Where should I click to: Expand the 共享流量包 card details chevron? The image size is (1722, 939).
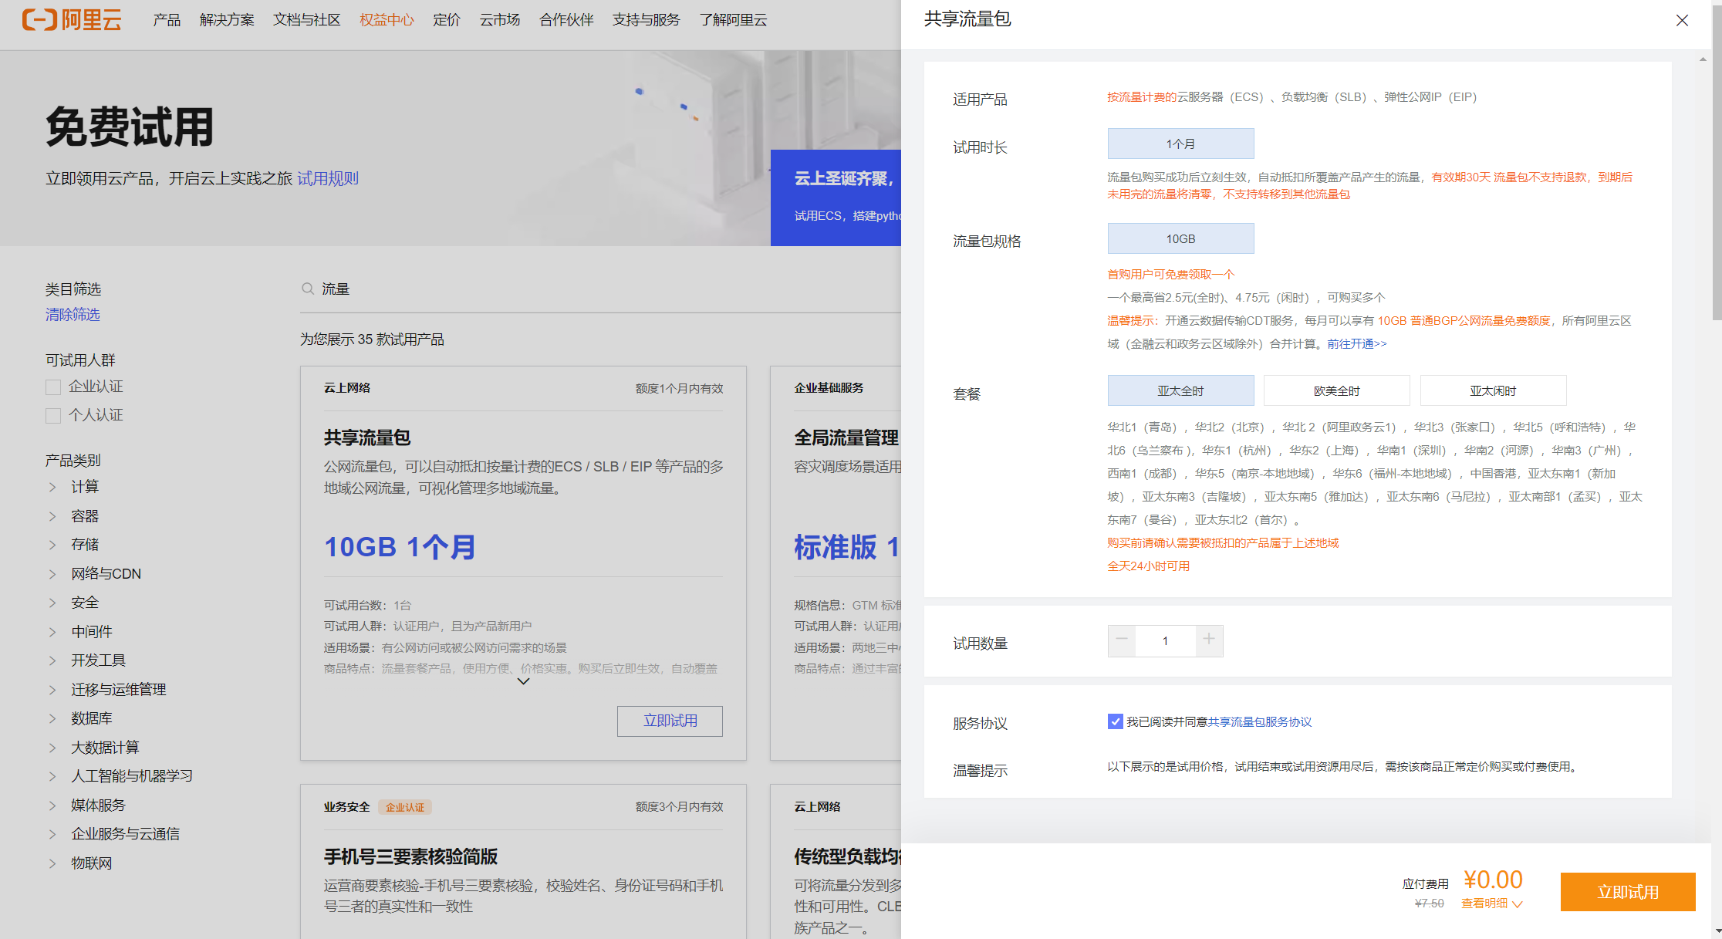pyautogui.click(x=523, y=681)
